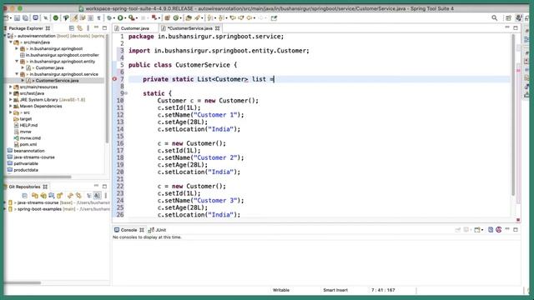Collapse the static block fold marker at line 9

click(126, 93)
